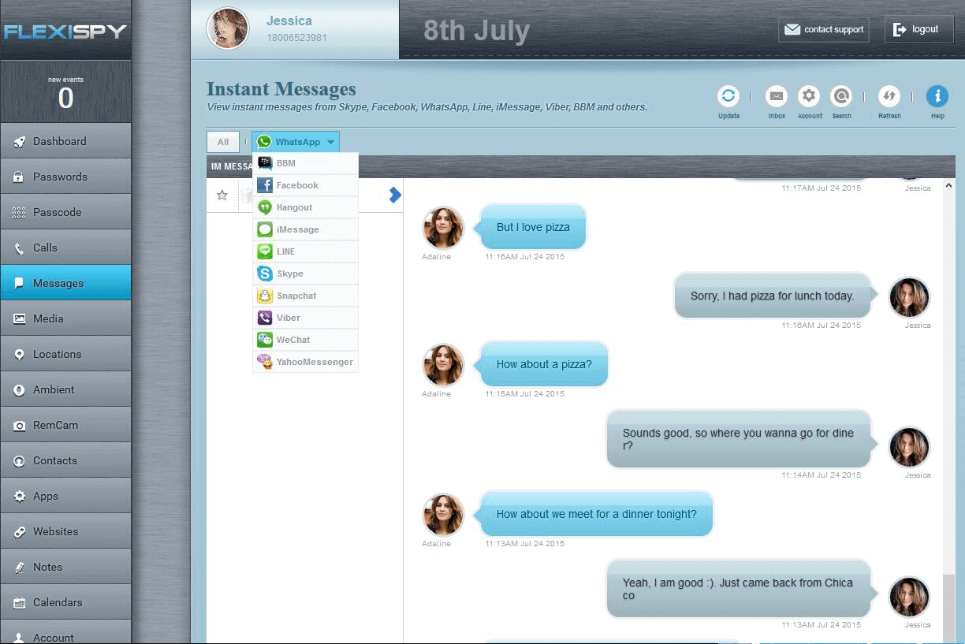Star the conversation in IM list
Image resolution: width=965 pixels, height=644 pixels.
(222, 195)
